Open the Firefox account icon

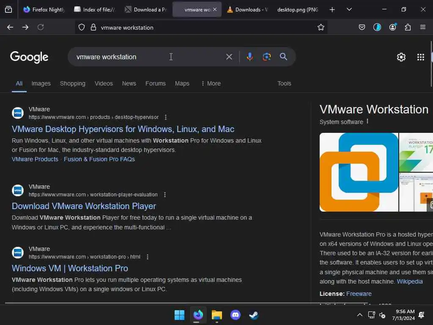pyautogui.click(x=392, y=27)
